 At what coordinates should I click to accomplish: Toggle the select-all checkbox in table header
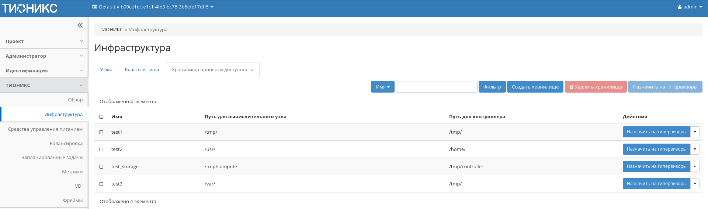[101, 117]
